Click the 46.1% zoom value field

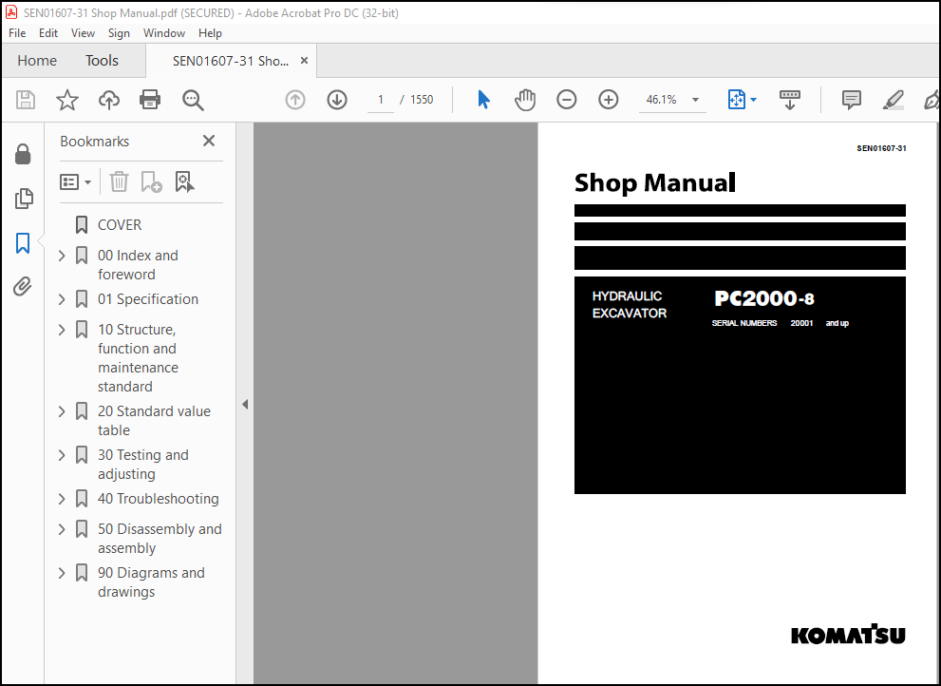(661, 100)
